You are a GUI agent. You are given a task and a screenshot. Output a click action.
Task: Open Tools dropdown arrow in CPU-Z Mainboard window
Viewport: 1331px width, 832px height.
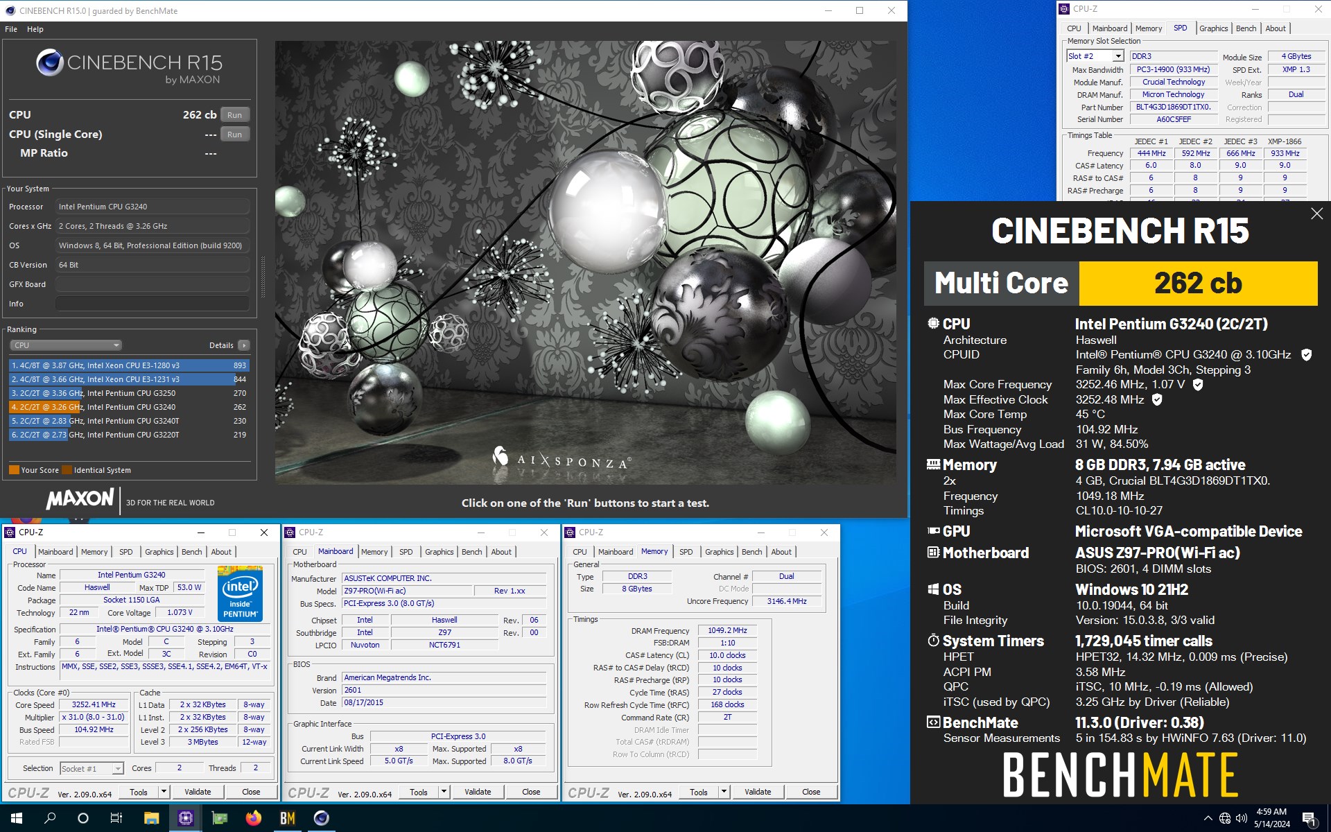point(444,792)
